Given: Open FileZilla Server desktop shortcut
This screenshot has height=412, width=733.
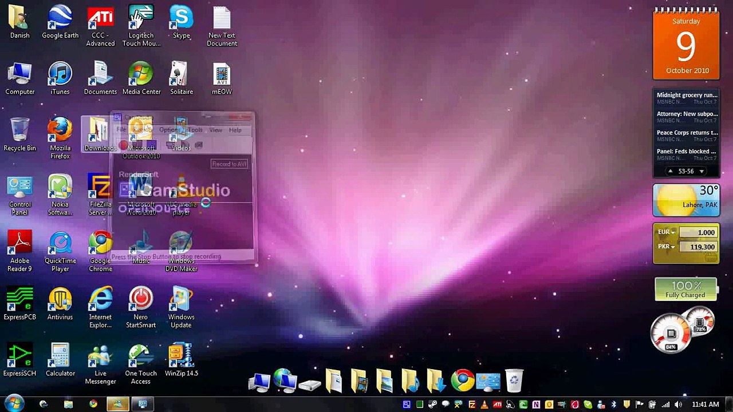Looking at the screenshot, I should (x=100, y=196).
